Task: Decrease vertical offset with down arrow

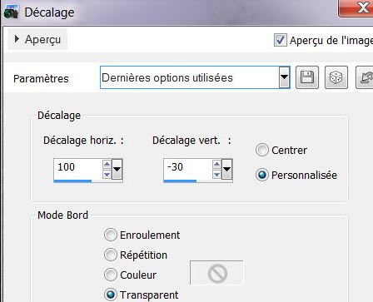Action: click(x=216, y=175)
